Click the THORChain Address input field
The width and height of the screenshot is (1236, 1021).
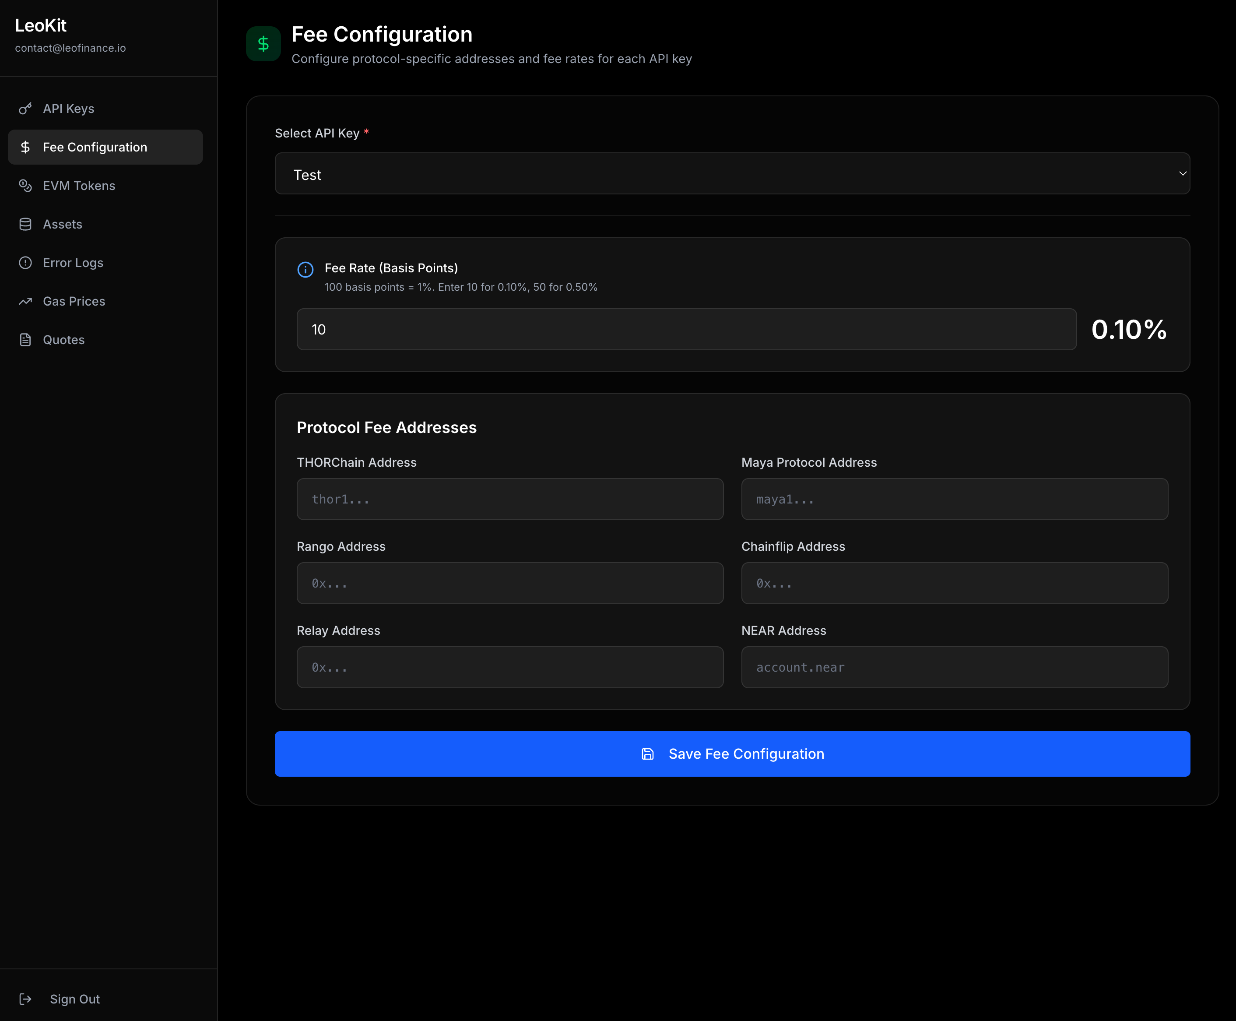click(510, 499)
